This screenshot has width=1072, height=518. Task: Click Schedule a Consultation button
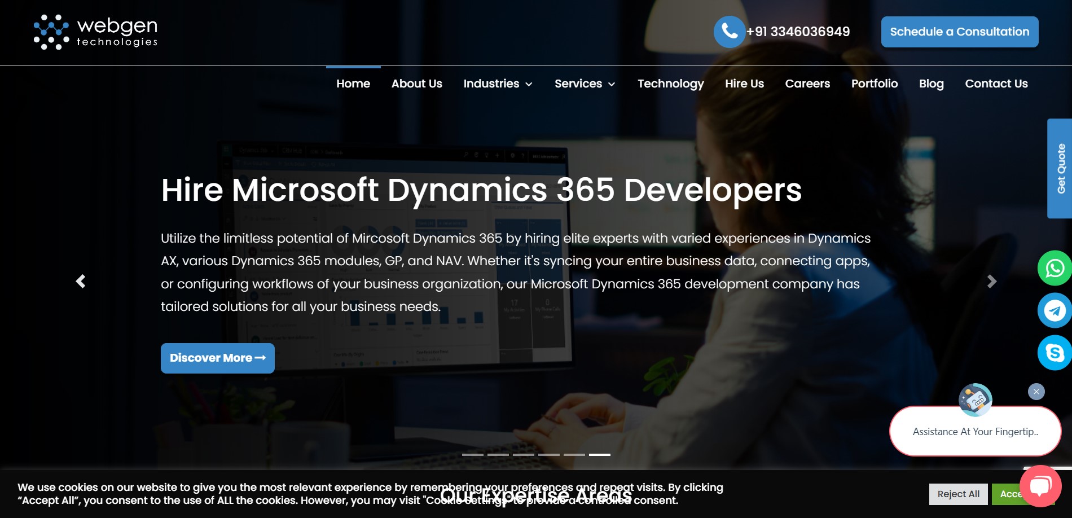960,32
